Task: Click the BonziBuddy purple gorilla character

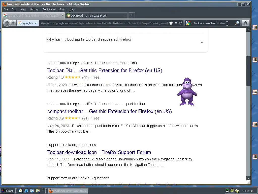Action: click(x=187, y=91)
